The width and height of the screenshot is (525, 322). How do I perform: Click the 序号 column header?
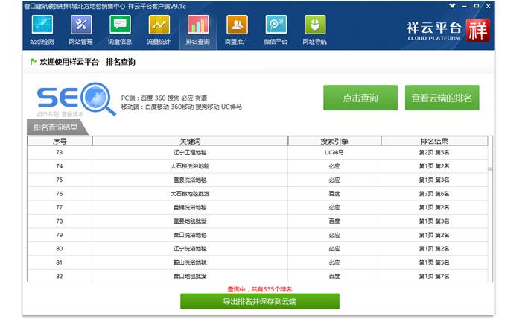click(60, 141)
